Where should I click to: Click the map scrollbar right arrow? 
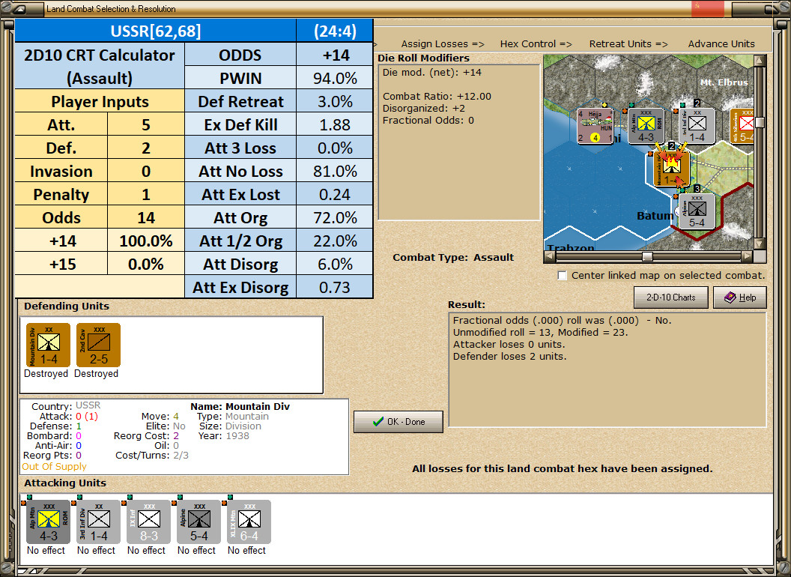click(x=747, y=256)
